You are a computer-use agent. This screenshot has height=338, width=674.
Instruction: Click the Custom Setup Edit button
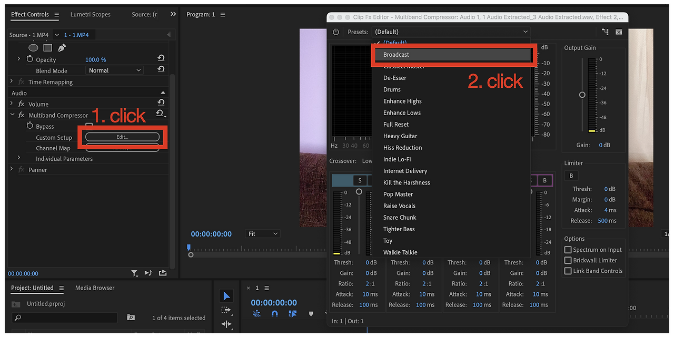tap(122, 137)
